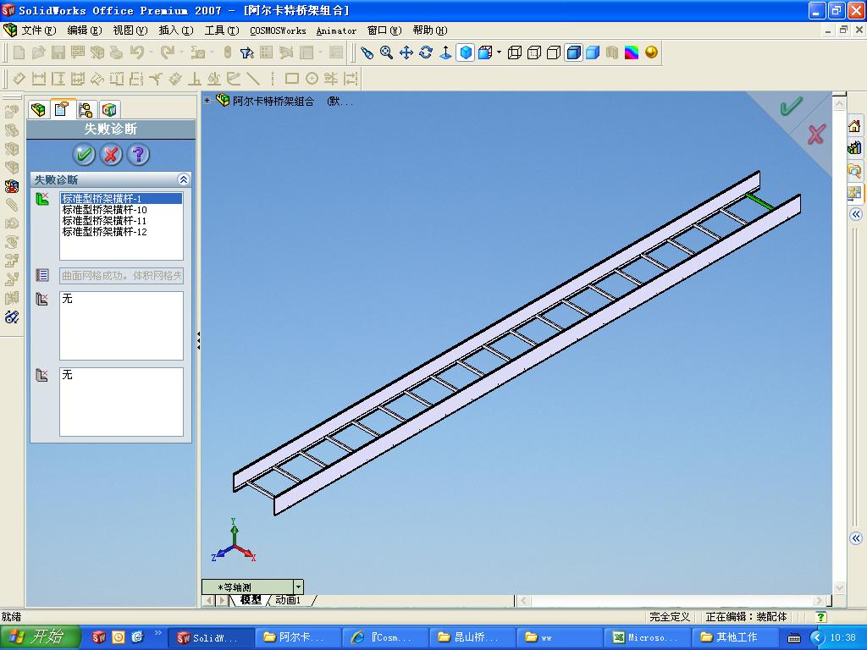Open the 文件(F) menu
This screenshot has height=650, width=867.
click(39, 30)
